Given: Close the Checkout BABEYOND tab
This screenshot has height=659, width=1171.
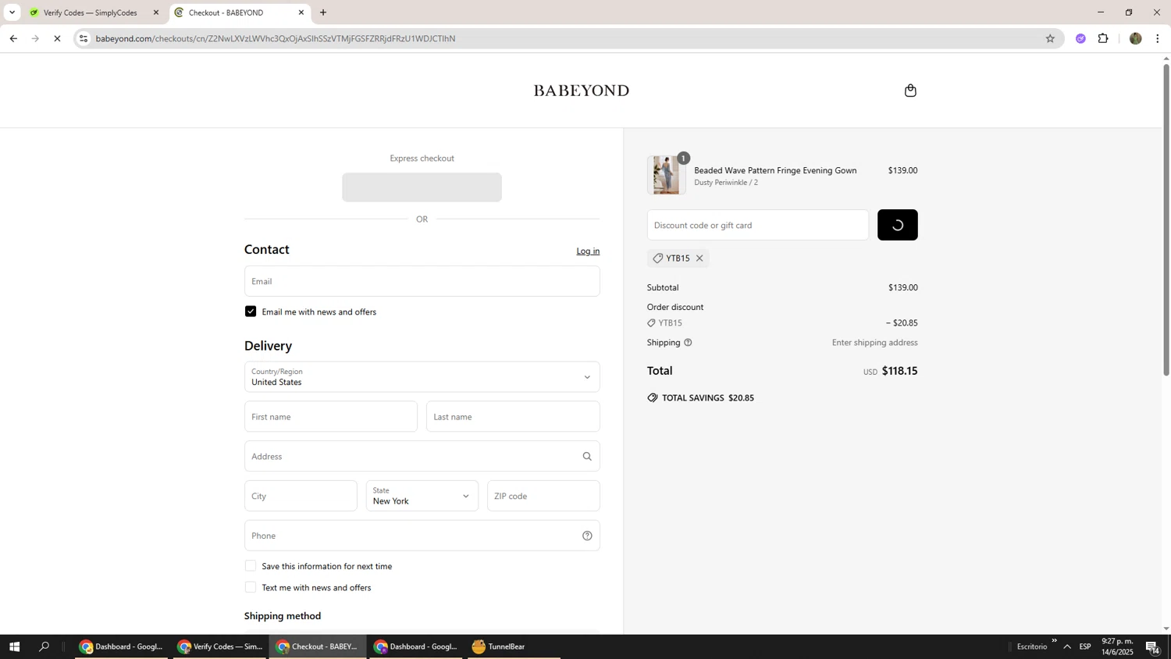Looking at the screenshot, I should 301,12.
